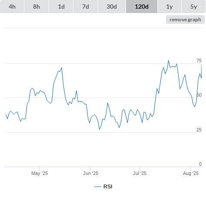Switch chart to 1y range
Image resolution: width=206 pixels, height=198 pixels.
[x=169, y=7]
